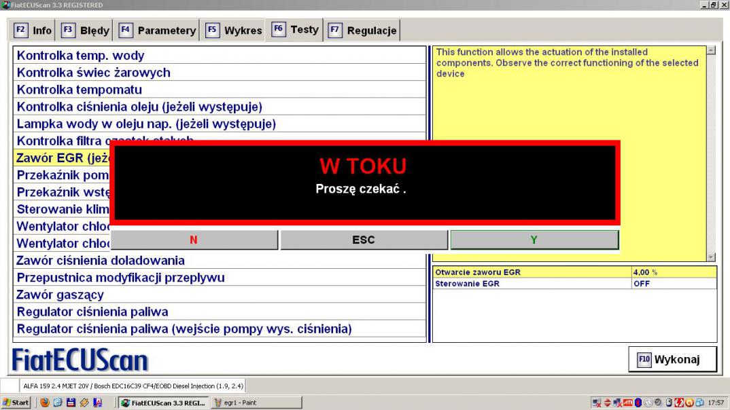
Task: Click floppy disk quick launch icon
Action: [x=71, y=403]
